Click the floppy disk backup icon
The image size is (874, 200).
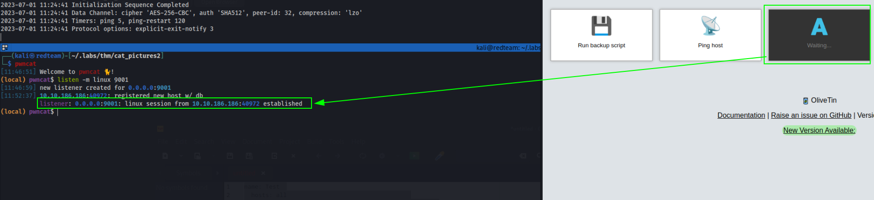[x=601, y=26]
